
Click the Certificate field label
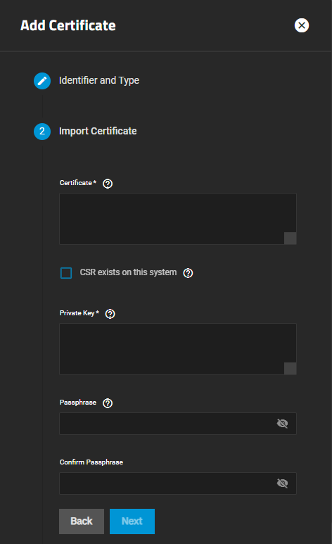coord(77,183)
